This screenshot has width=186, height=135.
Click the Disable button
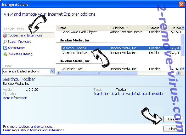[173, 119]
